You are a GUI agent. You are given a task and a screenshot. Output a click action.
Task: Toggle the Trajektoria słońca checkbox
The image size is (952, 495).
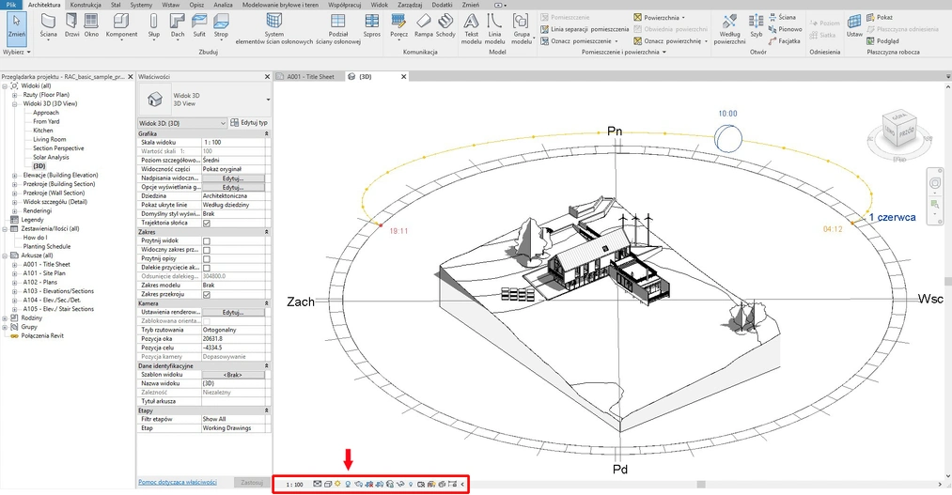tap(207, 223)
